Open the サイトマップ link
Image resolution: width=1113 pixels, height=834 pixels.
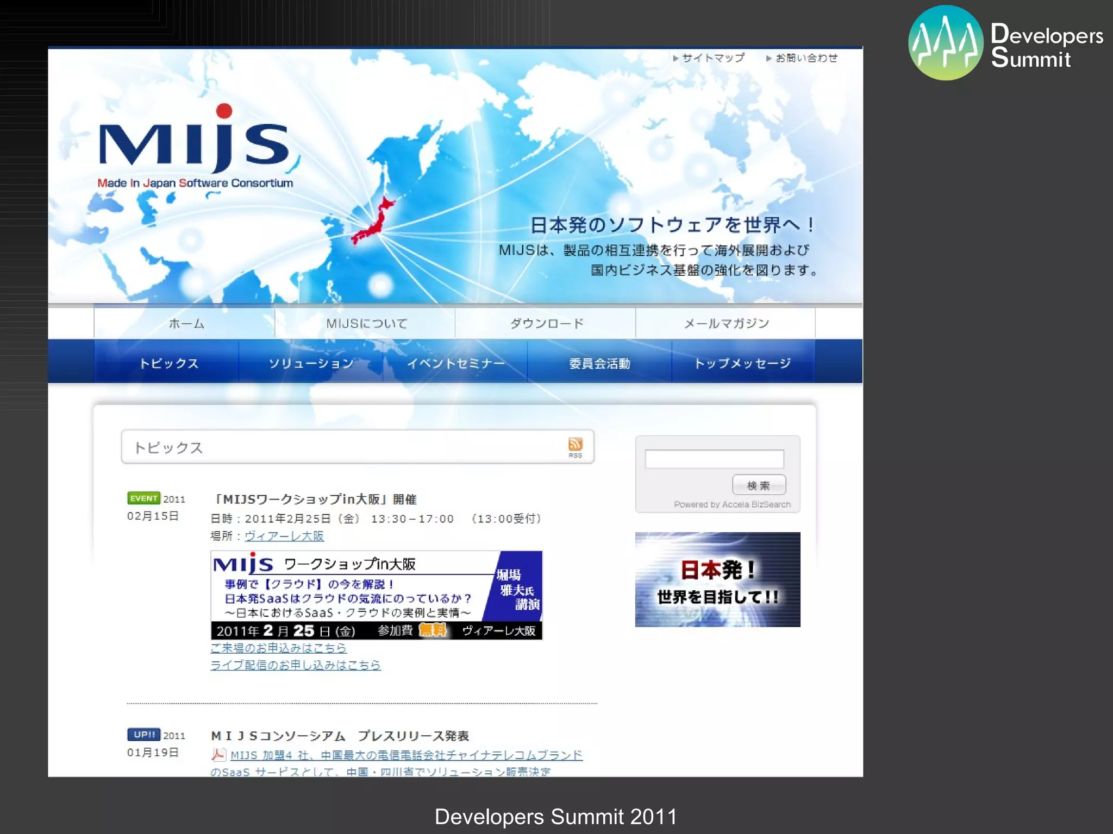[712, 58]
